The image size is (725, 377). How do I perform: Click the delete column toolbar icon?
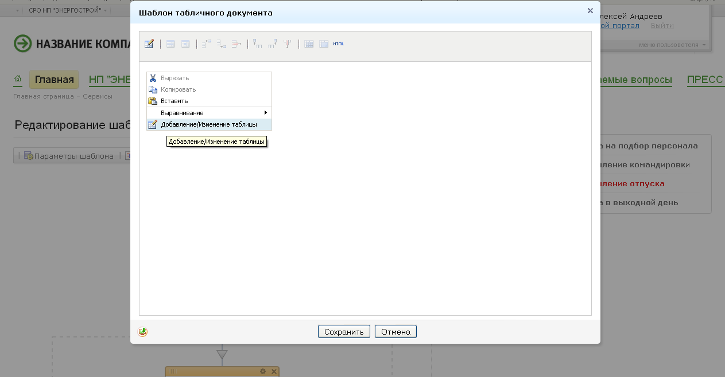tap(288, 44)
